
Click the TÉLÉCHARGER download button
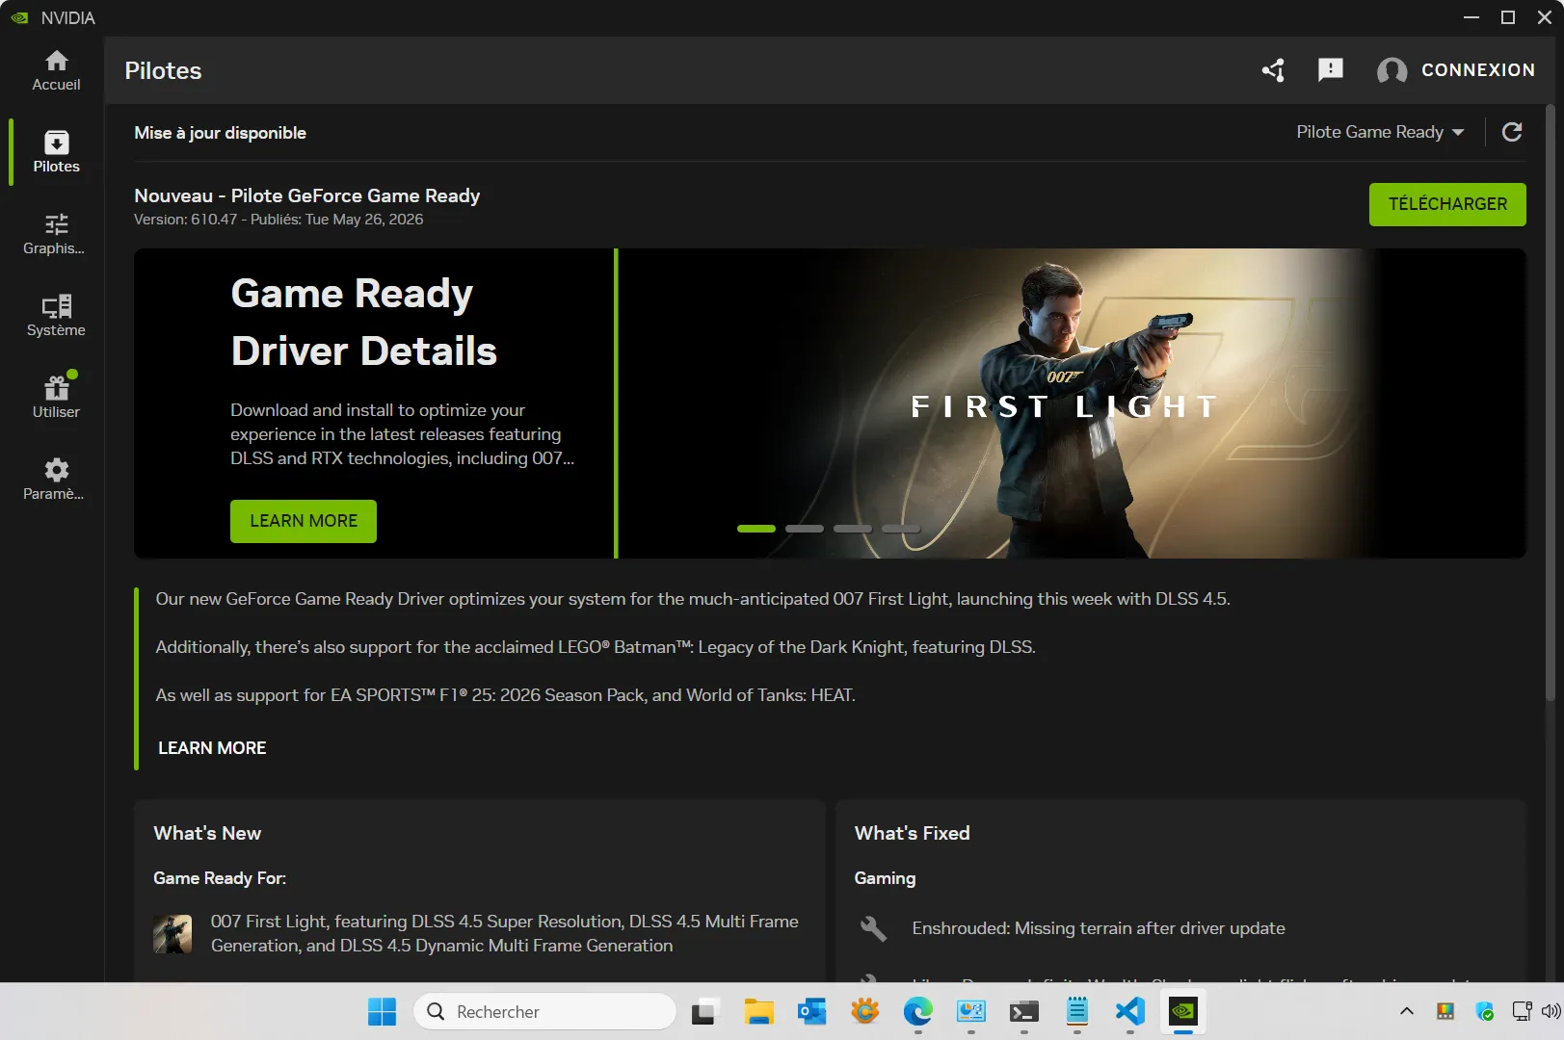pyautogui.click(x=1447, y=204)
